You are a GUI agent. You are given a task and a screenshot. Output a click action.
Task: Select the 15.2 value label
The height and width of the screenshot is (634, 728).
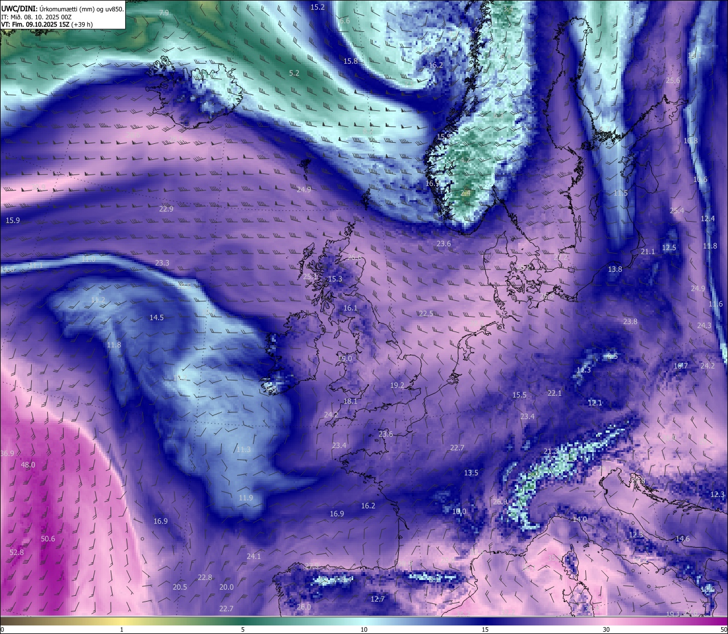317,7
